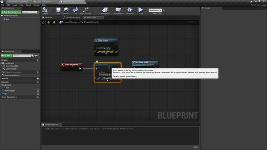Expand the top Print String node arrow
267x150 pixels.
(106, 54)
